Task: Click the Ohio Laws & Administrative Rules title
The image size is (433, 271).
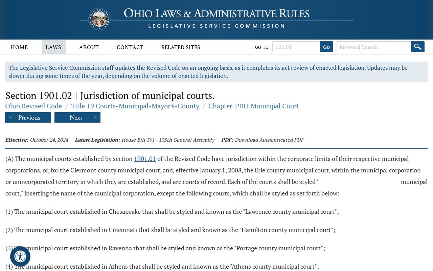Action: (216, 14)
